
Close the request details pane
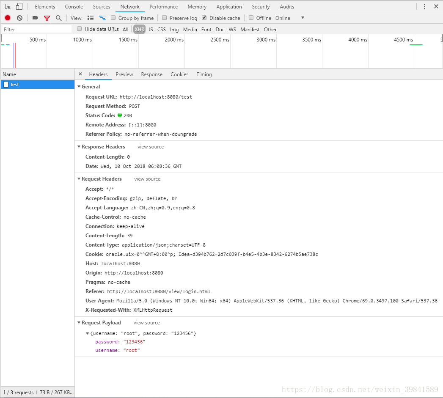coord(80,74)
